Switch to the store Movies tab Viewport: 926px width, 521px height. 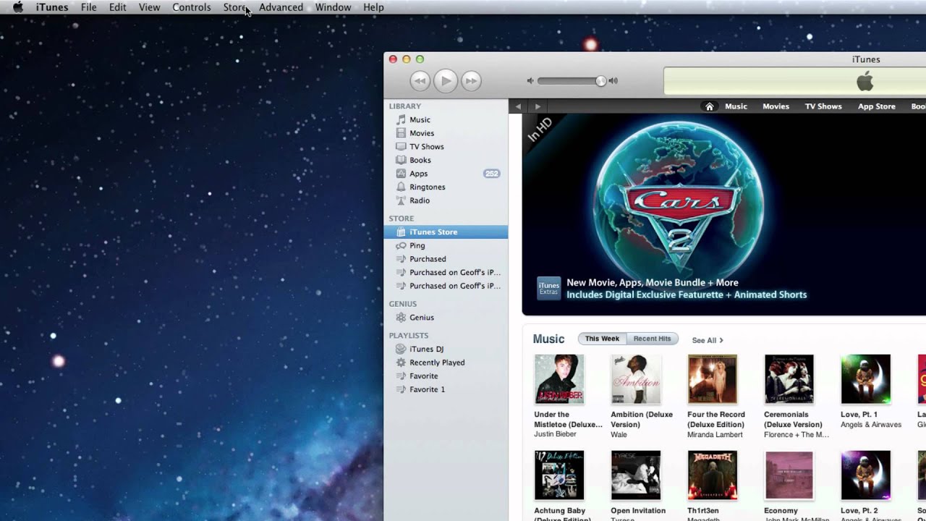pos(776,106)
